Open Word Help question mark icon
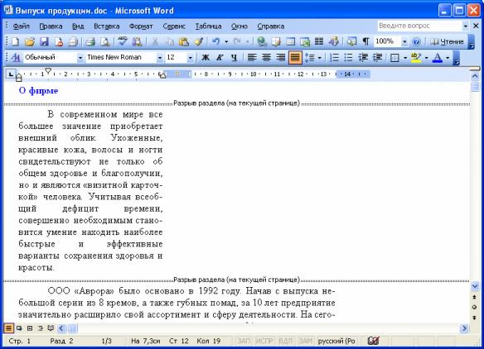The width and height of the screenshot is (484, 349). point(416,41)
